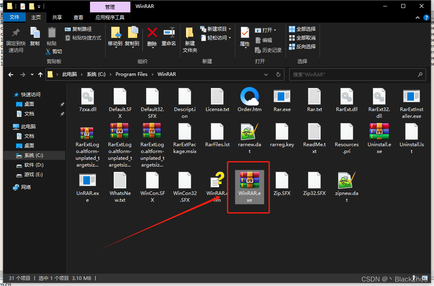This screenshot has height=286, width=434.
Task: Open the File tab
Action: pos(14,18)
